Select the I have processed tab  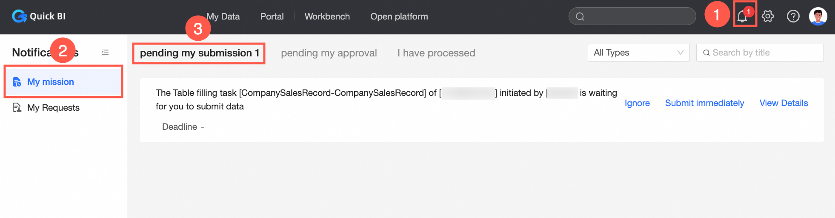tap(436, 53)
